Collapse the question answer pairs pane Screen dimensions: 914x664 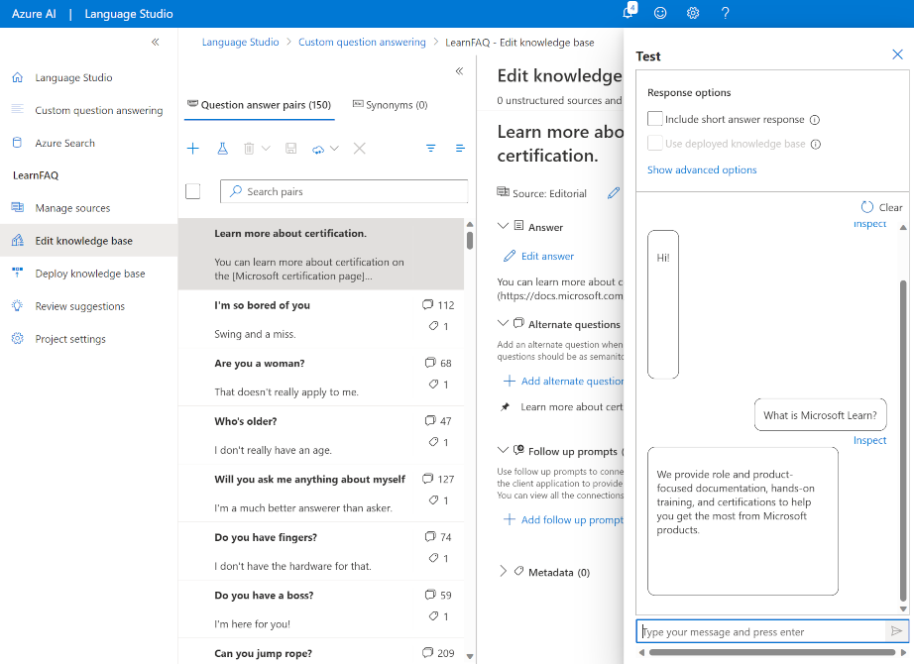[x=459, y=71]
